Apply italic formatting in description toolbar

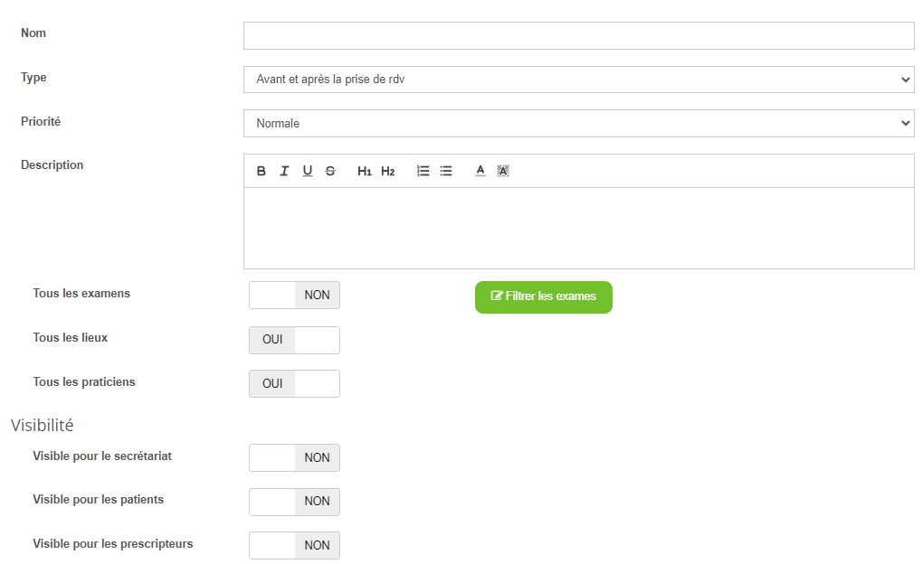coord(284,171)
